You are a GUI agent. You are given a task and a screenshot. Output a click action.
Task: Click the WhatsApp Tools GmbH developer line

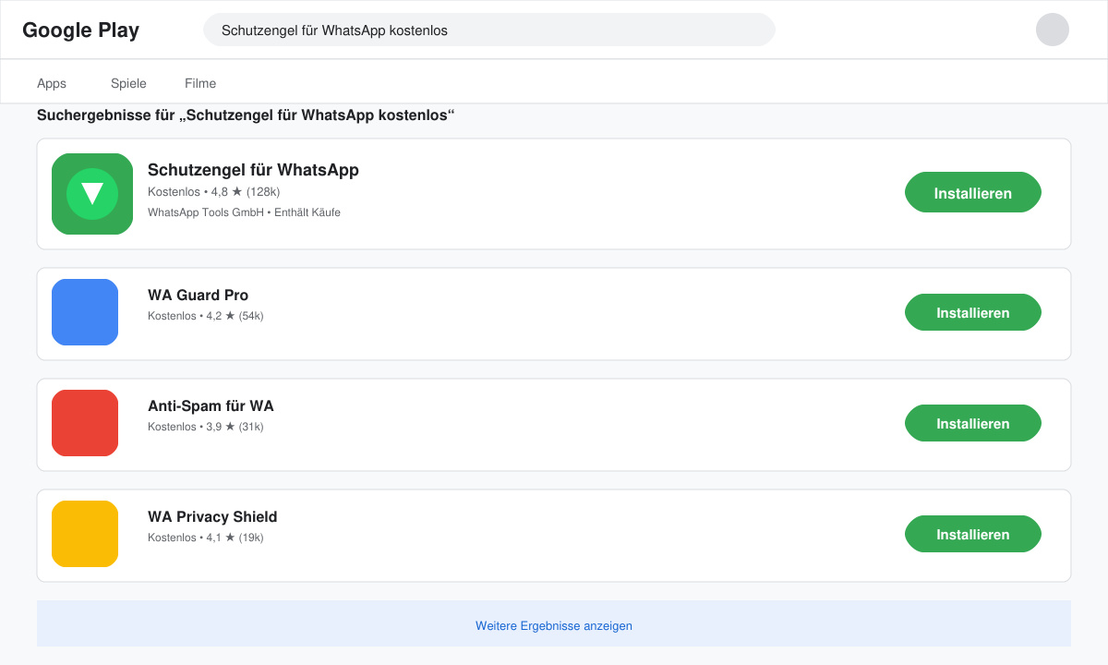[244, 212]
